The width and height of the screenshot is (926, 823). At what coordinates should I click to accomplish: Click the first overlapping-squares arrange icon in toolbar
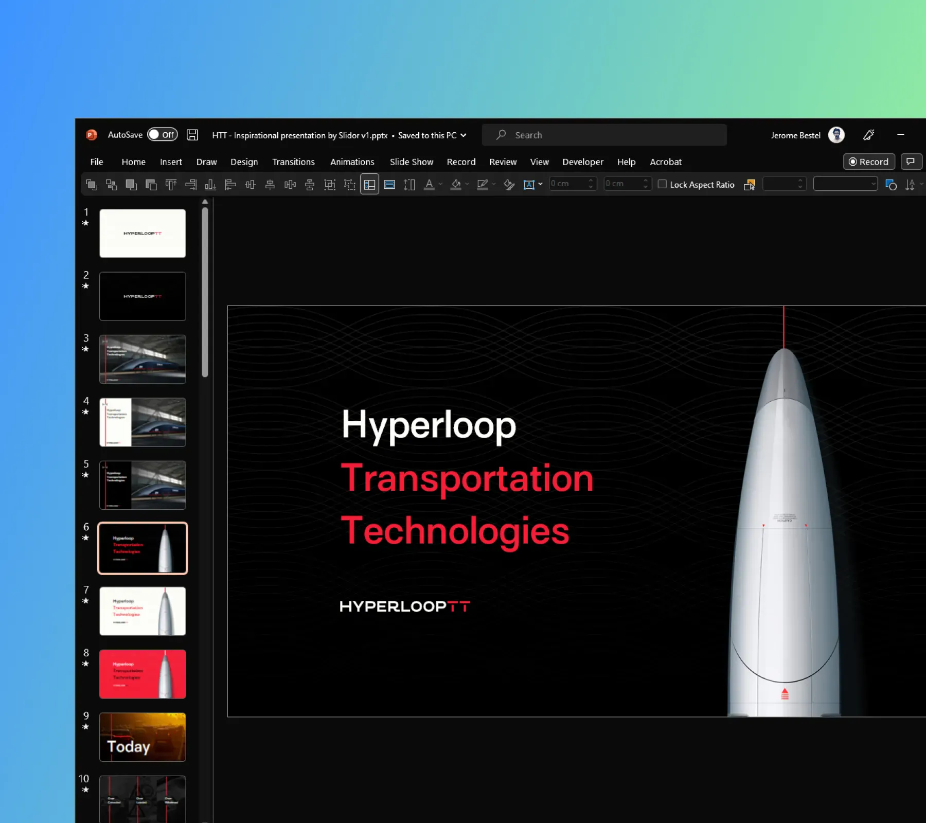(x=92, y=185)
